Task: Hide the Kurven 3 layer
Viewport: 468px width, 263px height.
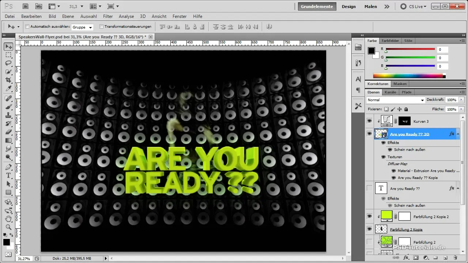Action: point(369,121)
